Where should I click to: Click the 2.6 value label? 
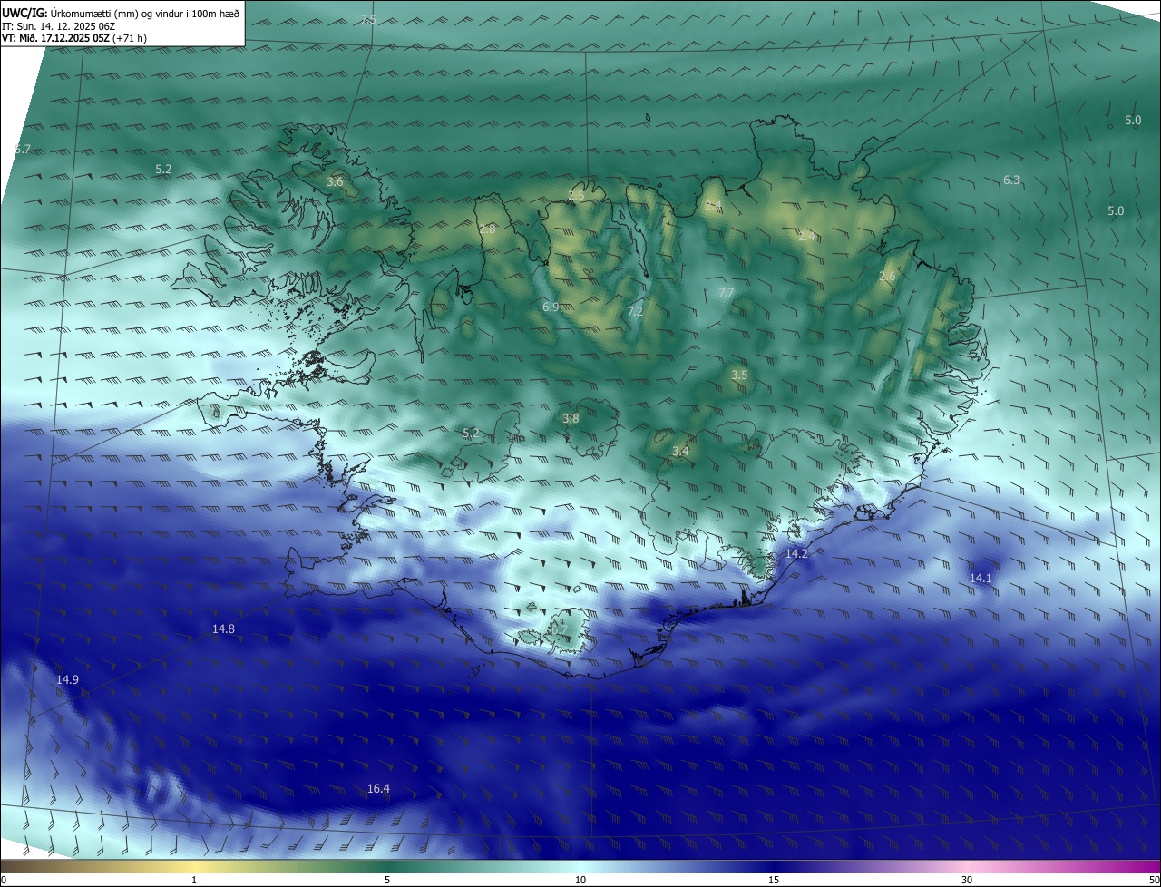pos(887,277)
